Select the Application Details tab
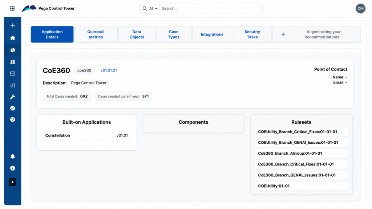Screen dimensions: 372x209 (52, 34)
